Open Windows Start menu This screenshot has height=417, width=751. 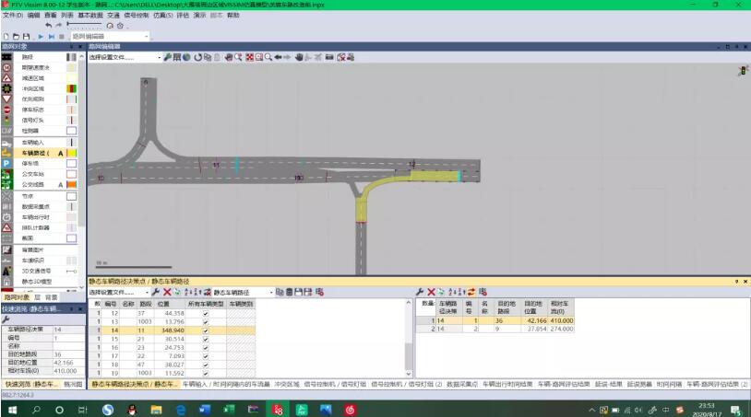tap(12, 410)
